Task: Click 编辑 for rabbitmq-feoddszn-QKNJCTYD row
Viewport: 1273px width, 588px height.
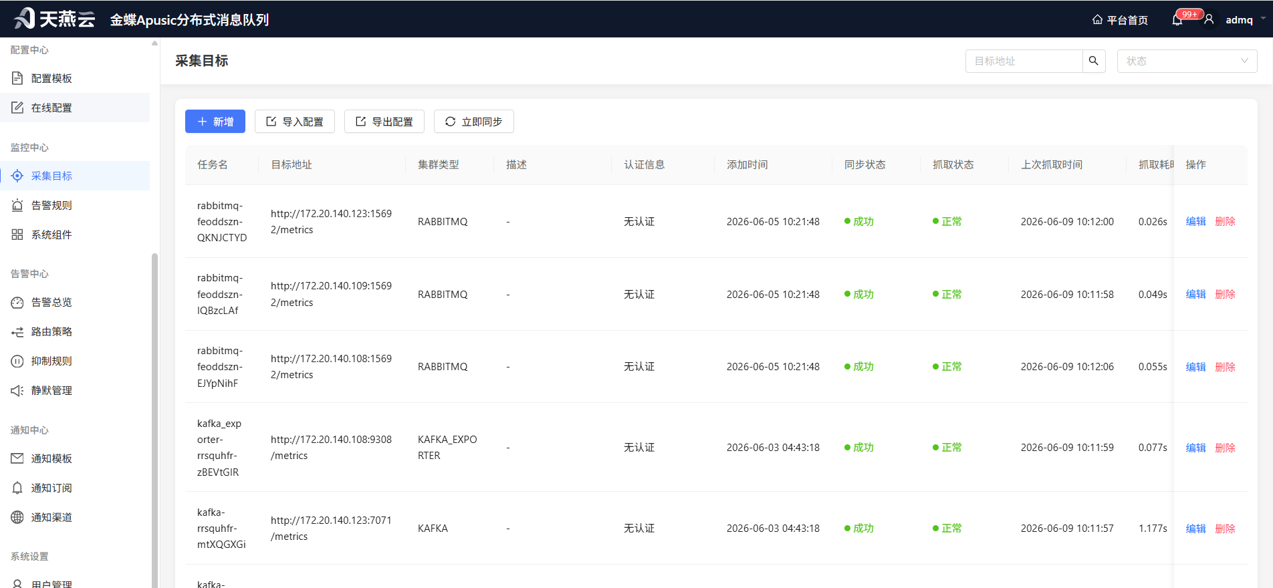Action: point(1195,221)
